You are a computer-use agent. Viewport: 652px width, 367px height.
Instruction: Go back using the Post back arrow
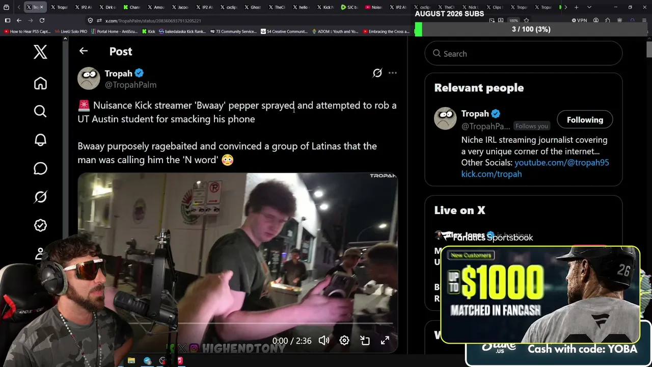[x=84, y=51]
